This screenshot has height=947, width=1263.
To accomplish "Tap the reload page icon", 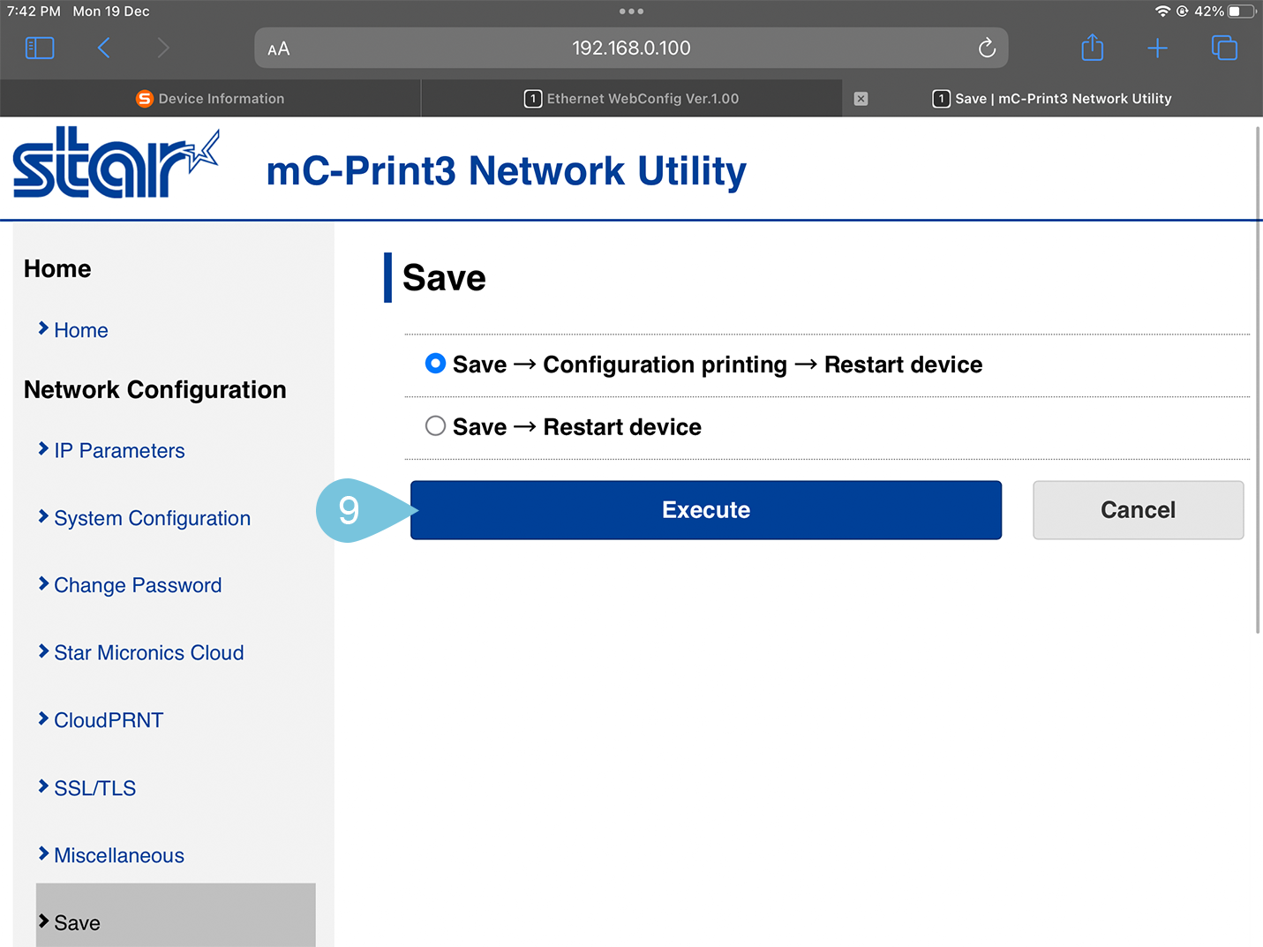I will pos(987,48).
